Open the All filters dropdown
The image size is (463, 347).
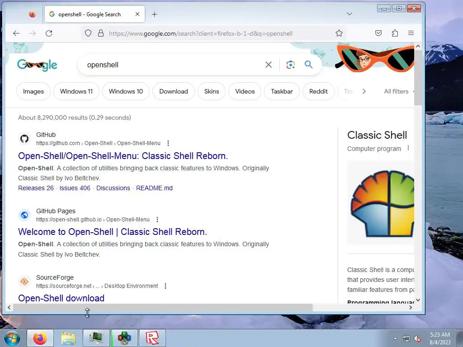point(399,91)
